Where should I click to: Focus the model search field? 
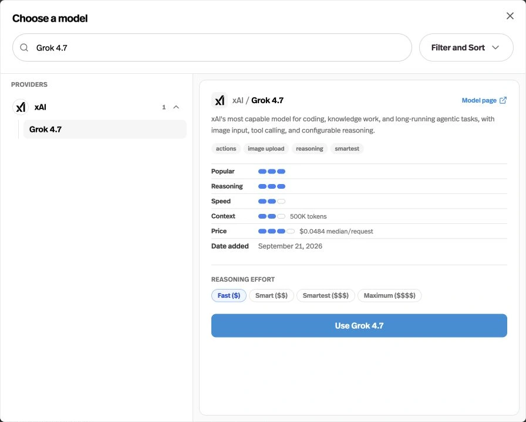212,47
